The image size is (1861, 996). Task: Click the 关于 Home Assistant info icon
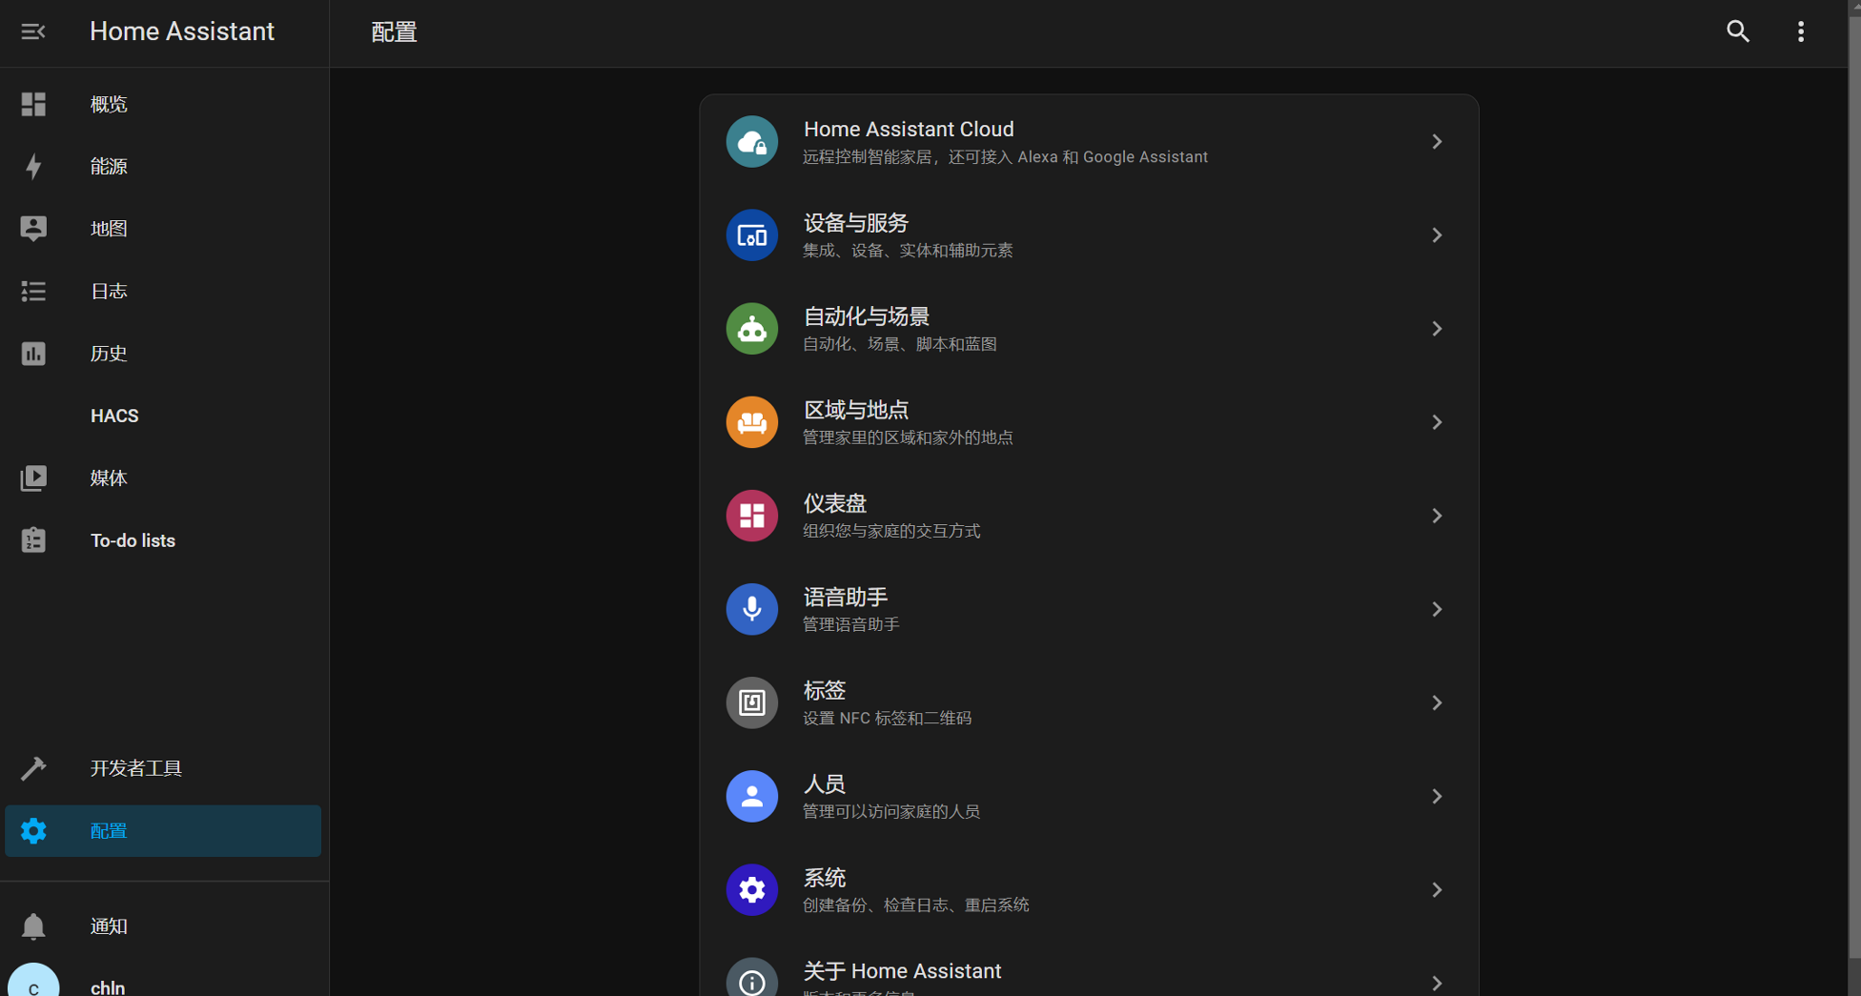click(x=752, y=979)
